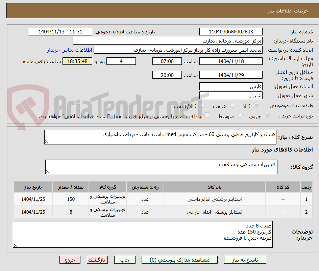The height and width of the screenshot is (271, 319).
Task: Click resize handle of توضیحات خریدار box
Action: point(15,245)
